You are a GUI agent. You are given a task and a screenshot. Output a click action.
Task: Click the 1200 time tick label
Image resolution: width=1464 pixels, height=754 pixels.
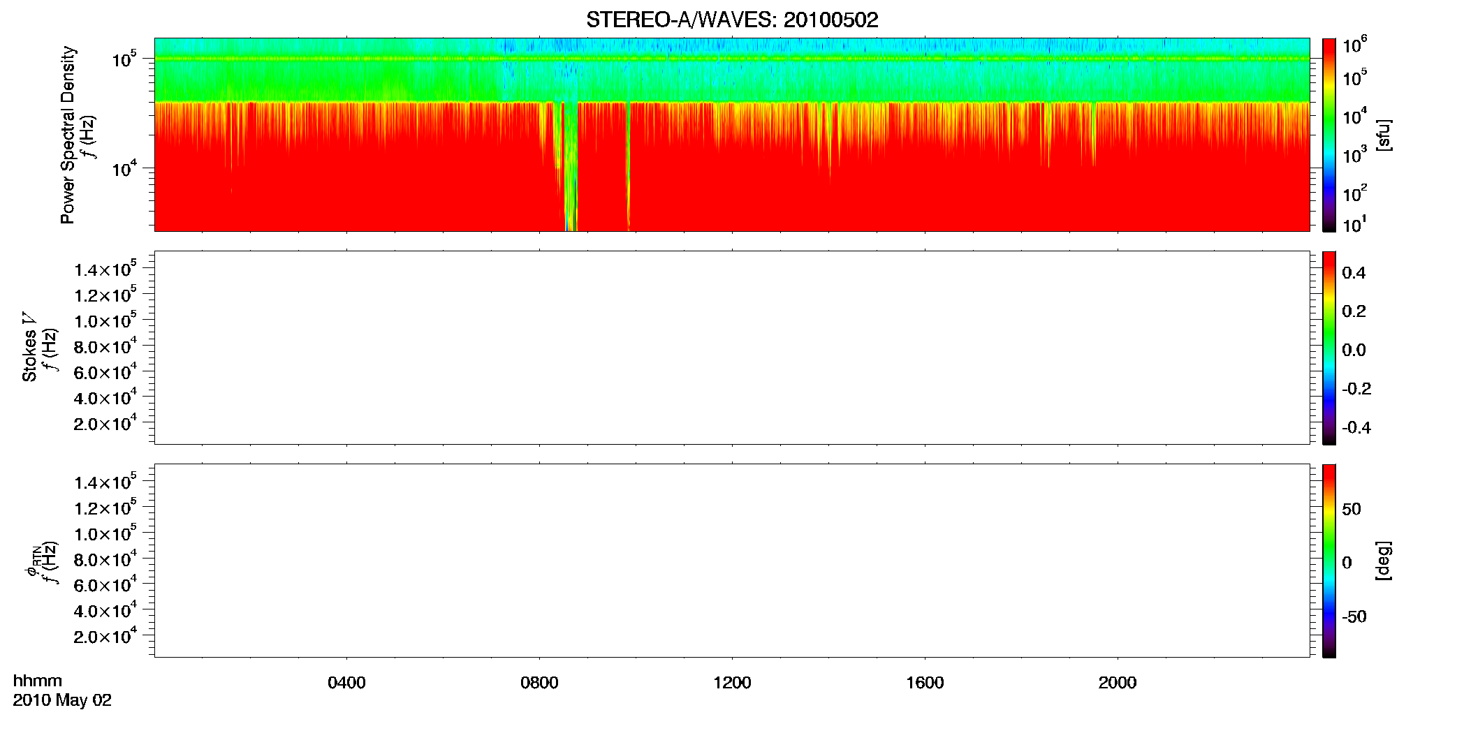tap(732, 683)
